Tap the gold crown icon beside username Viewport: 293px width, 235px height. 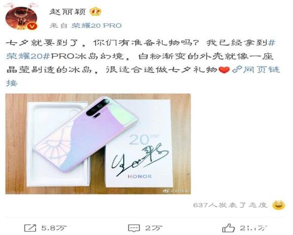[x=95, y=12]
